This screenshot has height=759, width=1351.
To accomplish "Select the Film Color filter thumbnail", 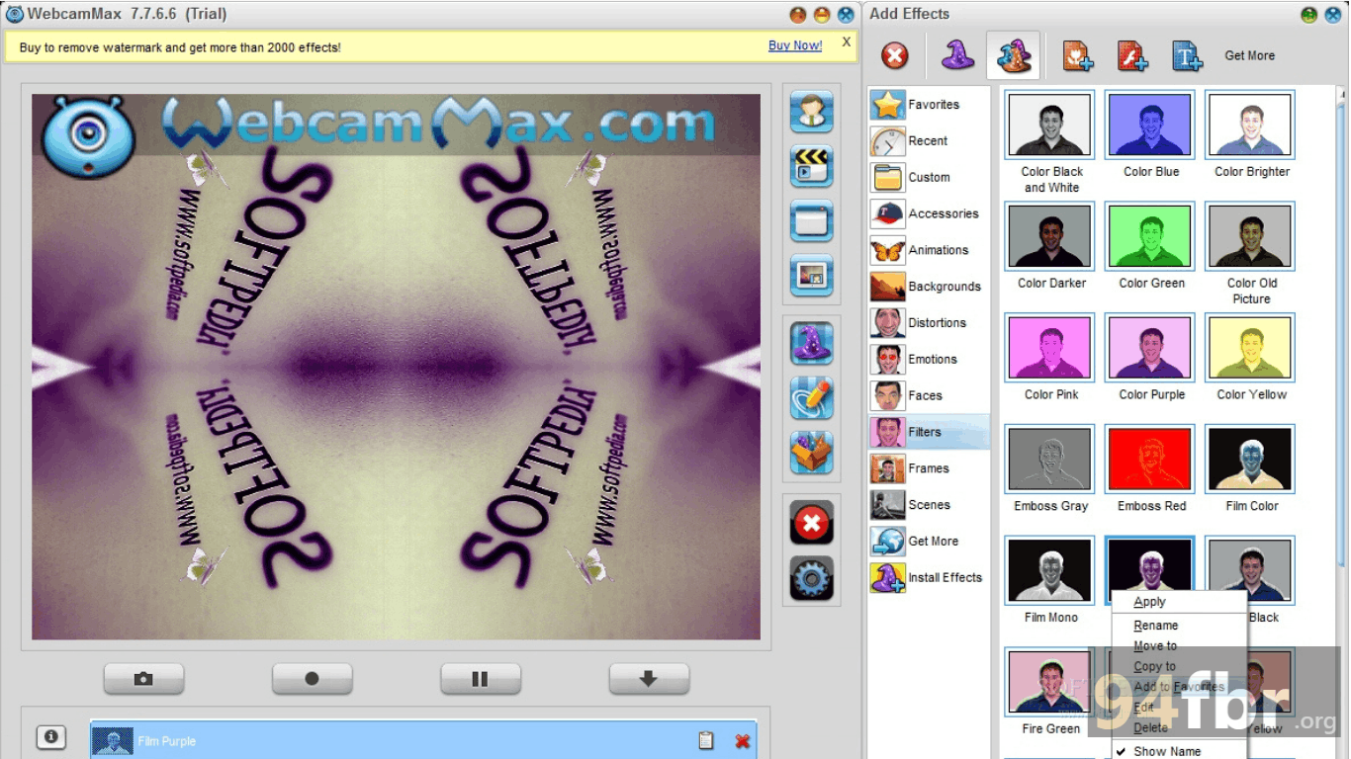I will point(1250,460).
